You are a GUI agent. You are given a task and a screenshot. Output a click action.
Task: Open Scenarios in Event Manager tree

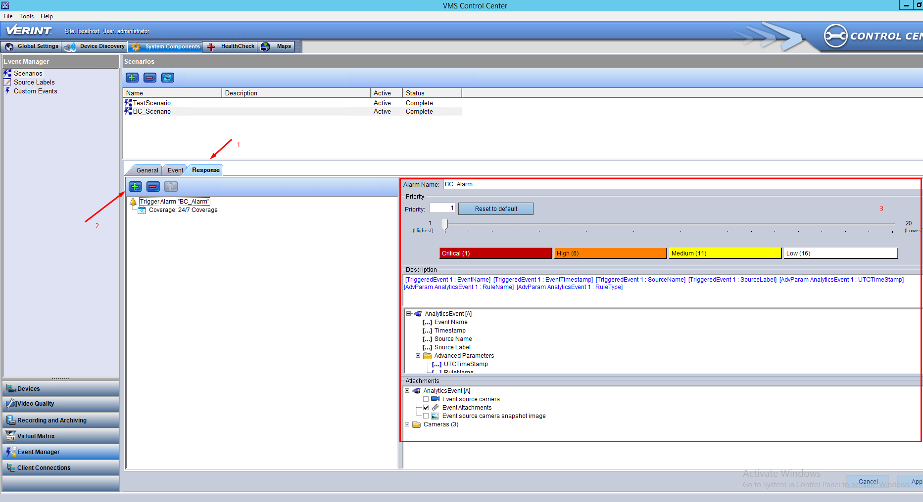(x=28, y=73)
